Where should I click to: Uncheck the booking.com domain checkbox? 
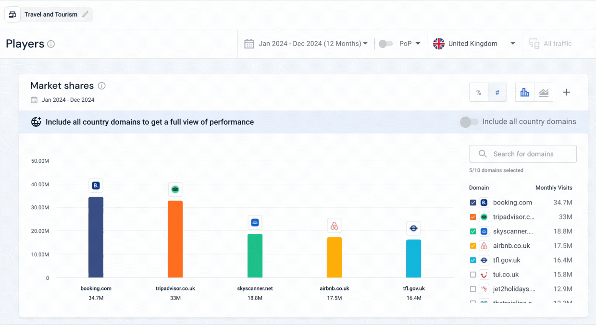(473, 202)
